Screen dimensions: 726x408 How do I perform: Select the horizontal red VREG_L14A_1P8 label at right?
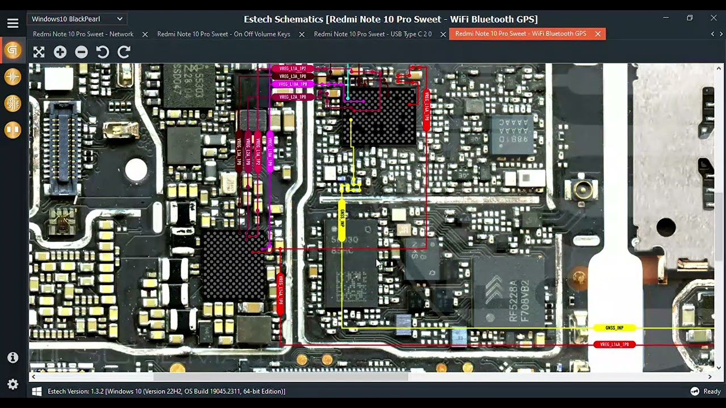click(614, 345)
